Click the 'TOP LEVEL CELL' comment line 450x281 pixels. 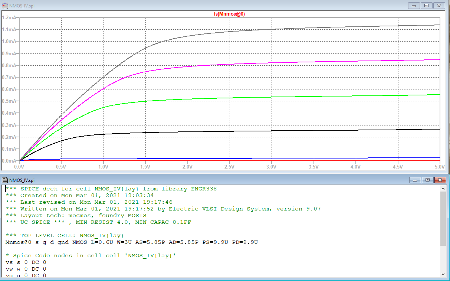(x=65, y=235)
